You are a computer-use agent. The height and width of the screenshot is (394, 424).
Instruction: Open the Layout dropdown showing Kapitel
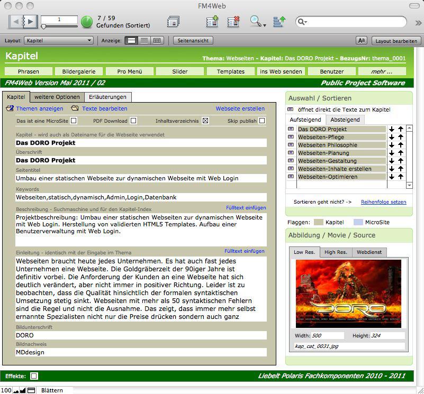click(59, 40)
